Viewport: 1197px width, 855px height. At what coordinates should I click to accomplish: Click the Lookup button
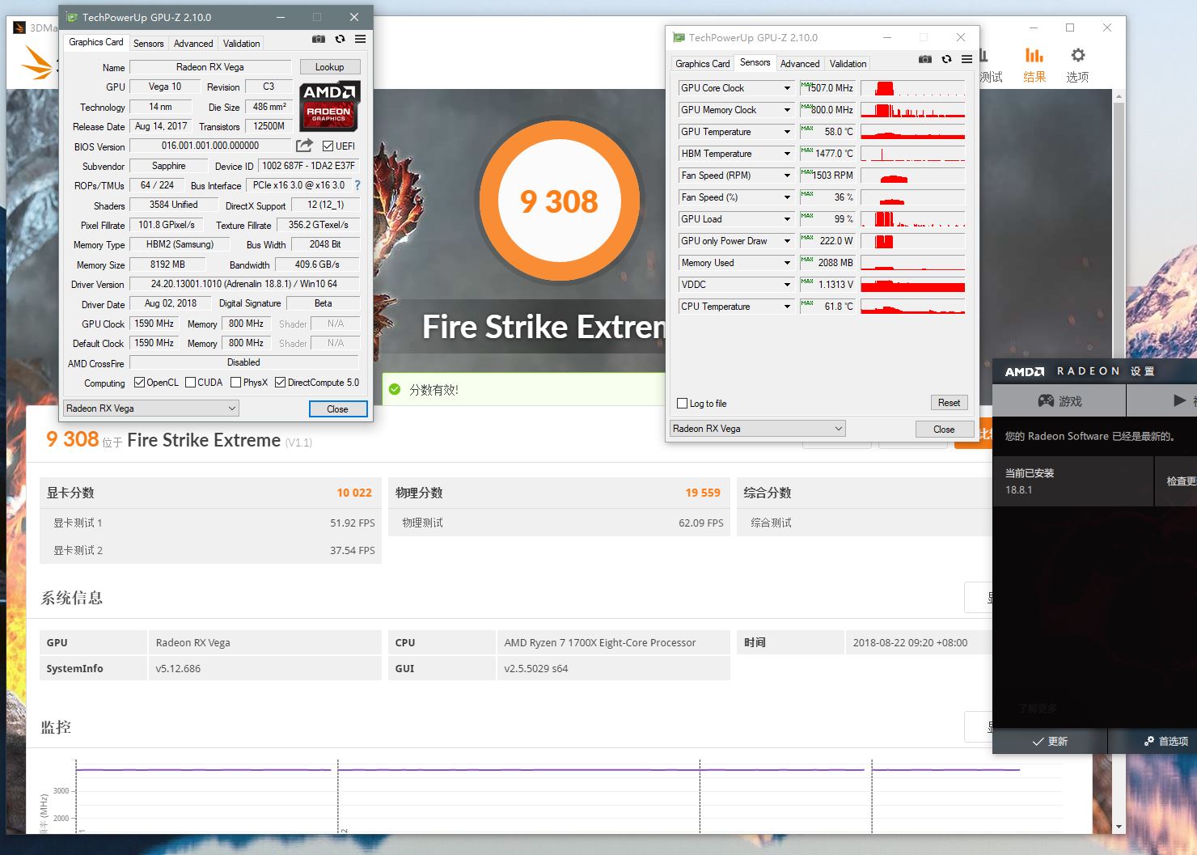[x=329, y=67]
